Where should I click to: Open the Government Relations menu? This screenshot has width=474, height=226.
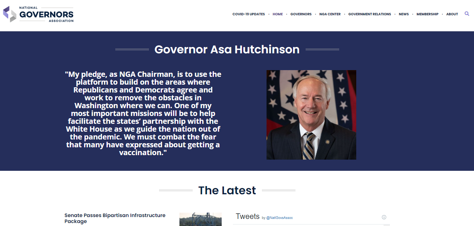click(370, 14)
